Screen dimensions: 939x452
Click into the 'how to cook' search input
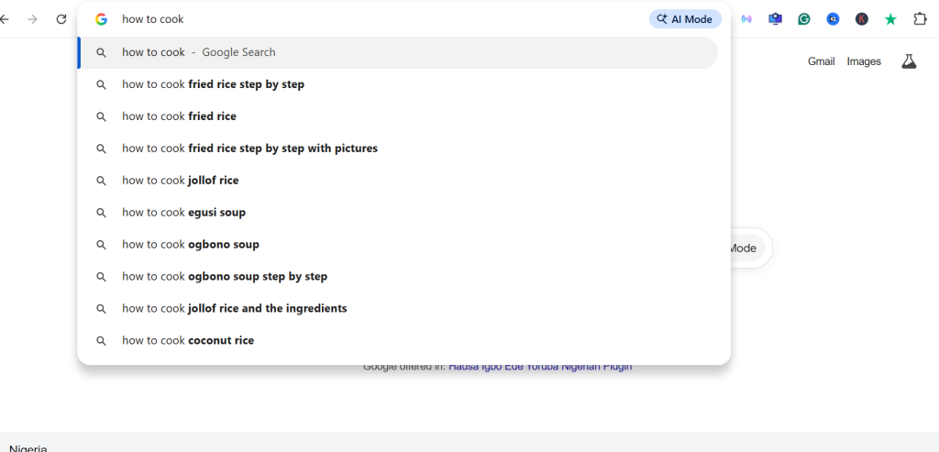click(381, 19)
